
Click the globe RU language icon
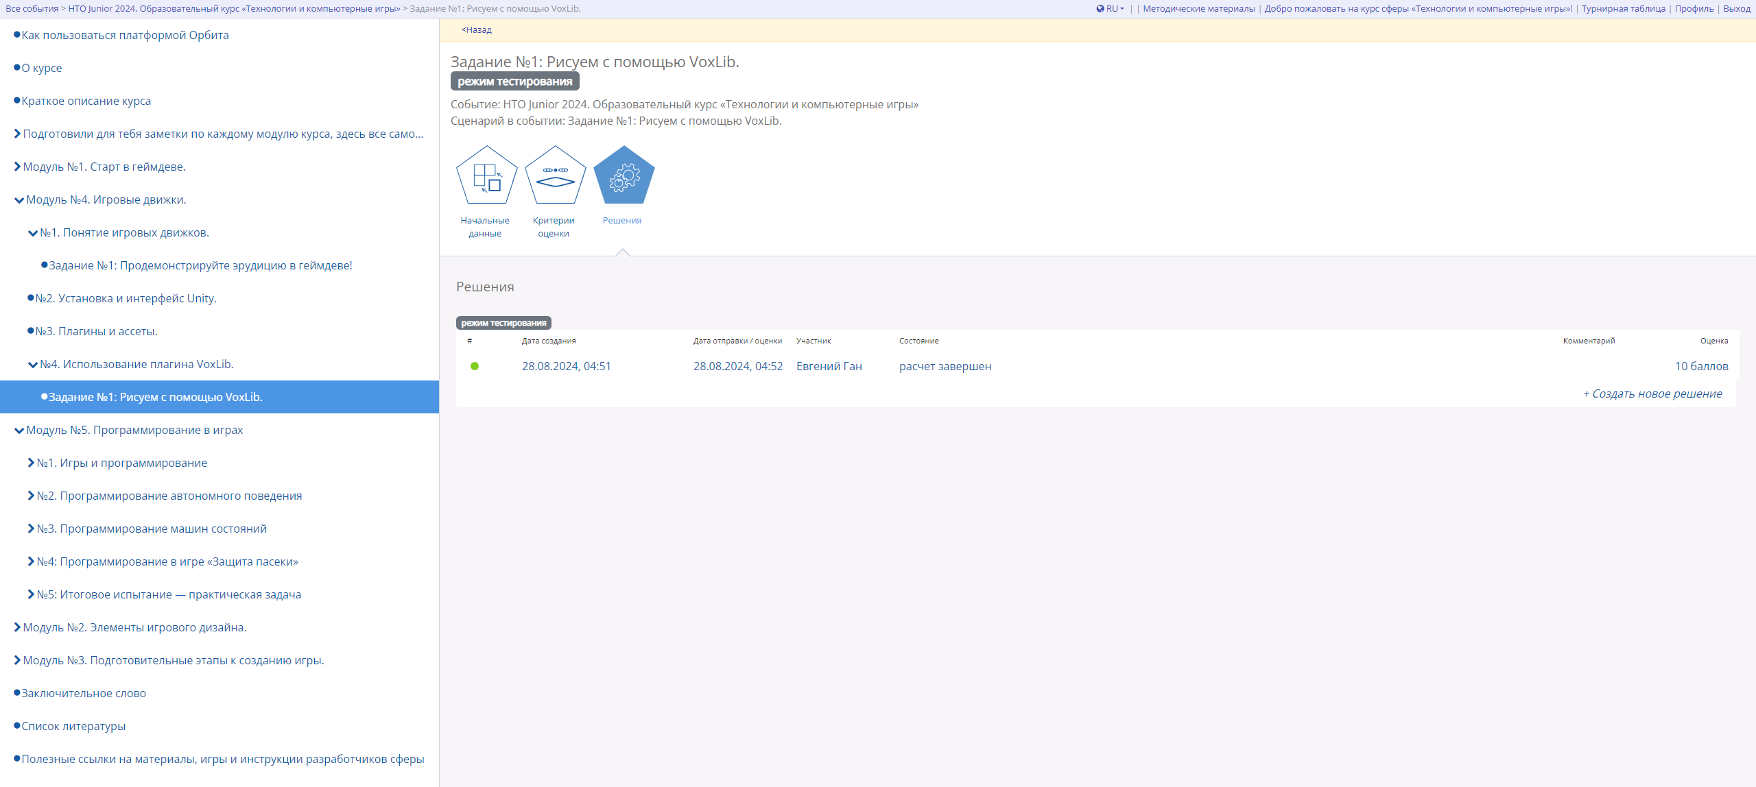1100,9
